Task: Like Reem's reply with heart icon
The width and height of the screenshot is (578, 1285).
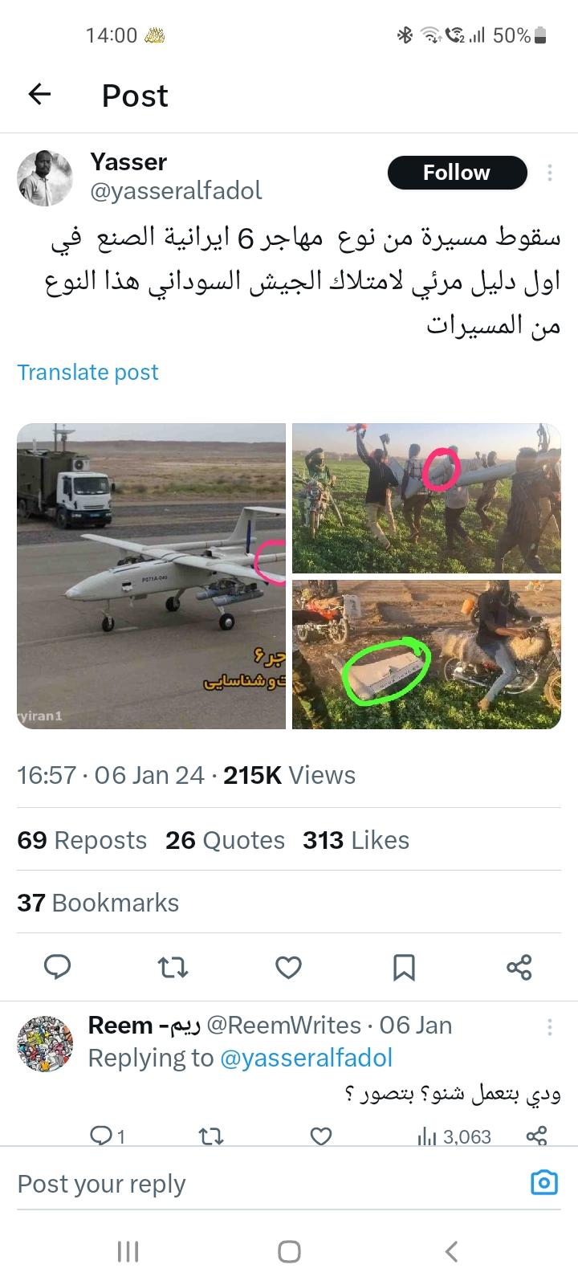Action: (320, 1136)
